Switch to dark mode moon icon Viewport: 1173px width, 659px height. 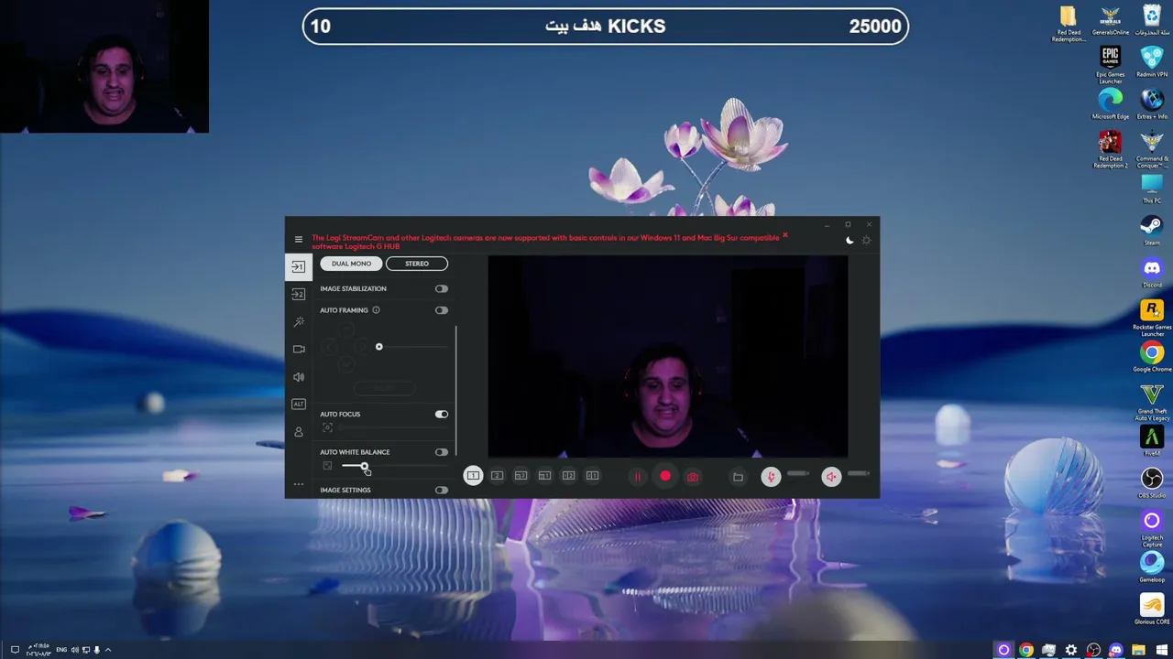[x=850, y=241]
